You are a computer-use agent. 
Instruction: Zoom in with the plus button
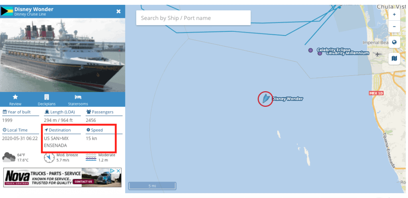click(x=394, y=15)
